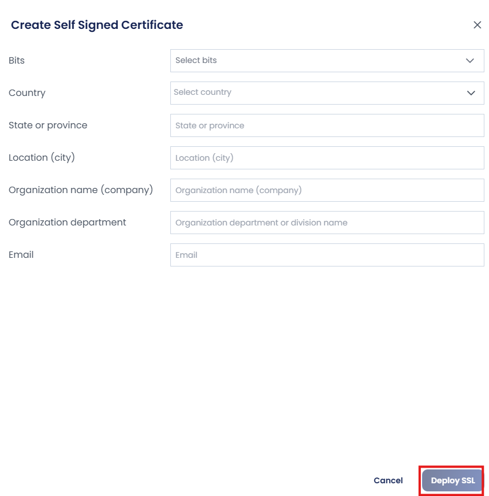Cancel the certificate creation

click(388, 480)
